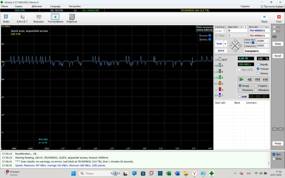
Task: Expand the timeout 10000 dropdown
Action: [x=268, y=46]
